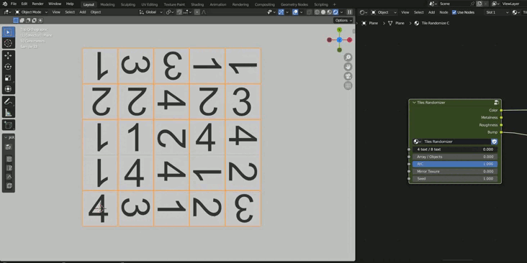Click the pan view hand icon

[x=348, y=67]
